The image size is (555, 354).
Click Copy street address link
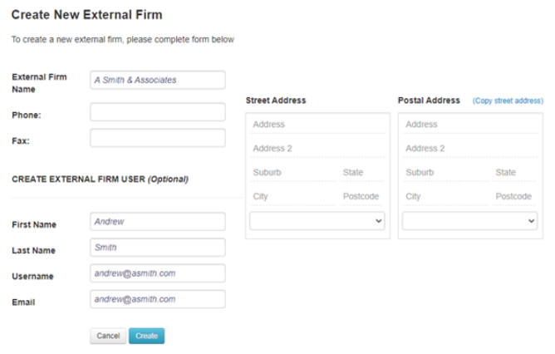click(508, 101)
